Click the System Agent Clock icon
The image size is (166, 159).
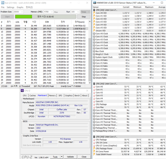click(x=94, y=57)
